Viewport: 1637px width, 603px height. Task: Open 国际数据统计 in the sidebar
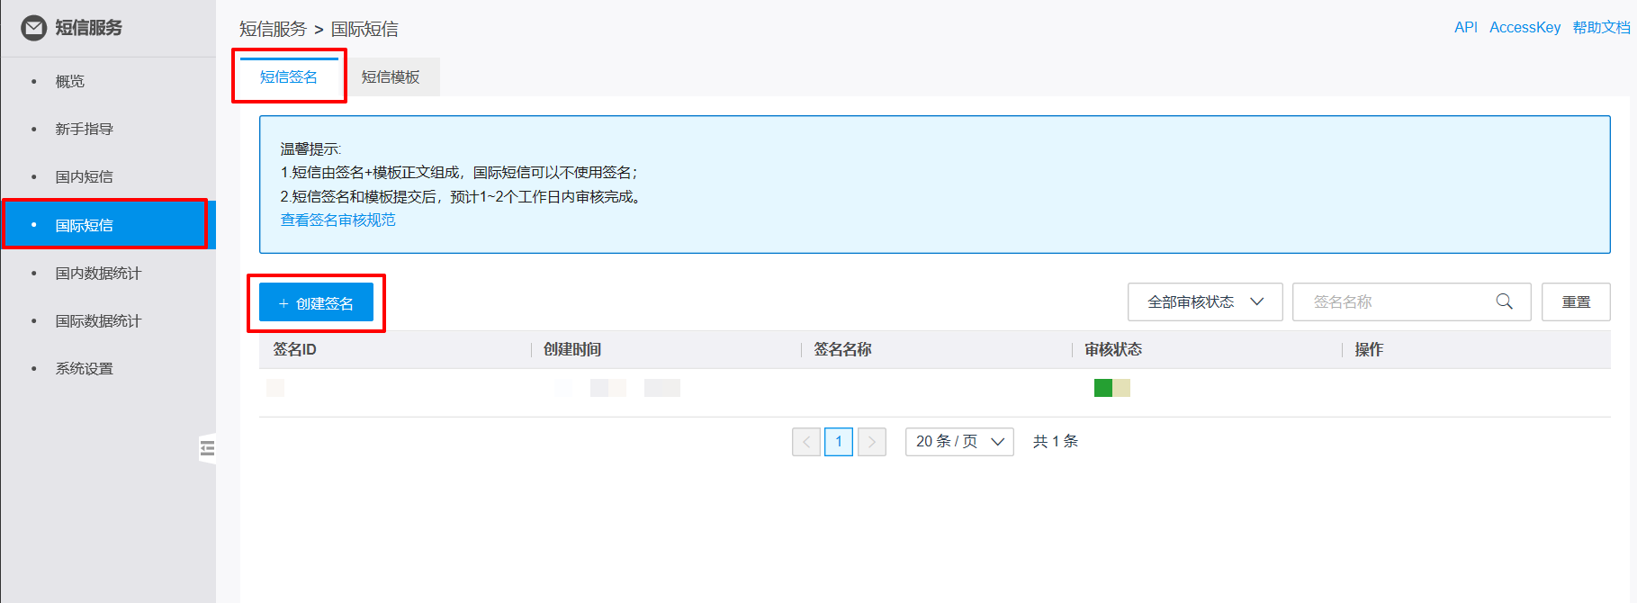point(98,320)
